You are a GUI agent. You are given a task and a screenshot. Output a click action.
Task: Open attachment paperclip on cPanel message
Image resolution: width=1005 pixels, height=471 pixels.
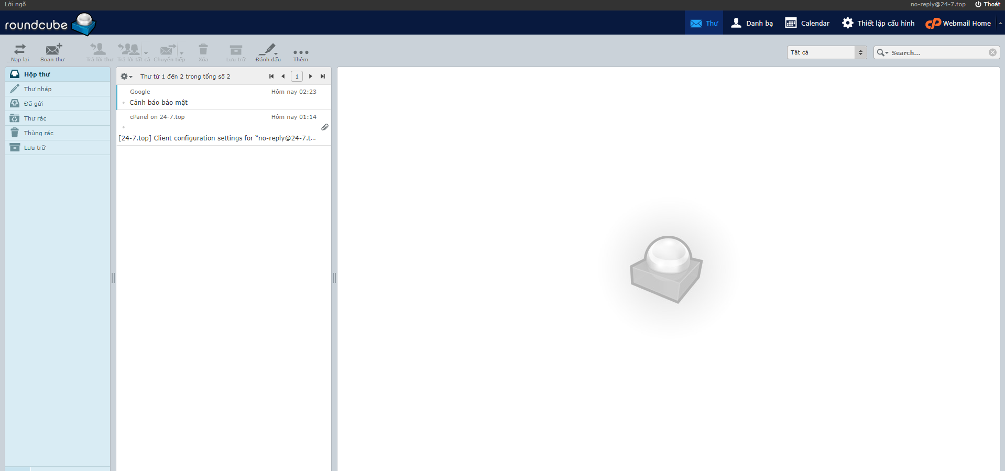tap(325, 127)
